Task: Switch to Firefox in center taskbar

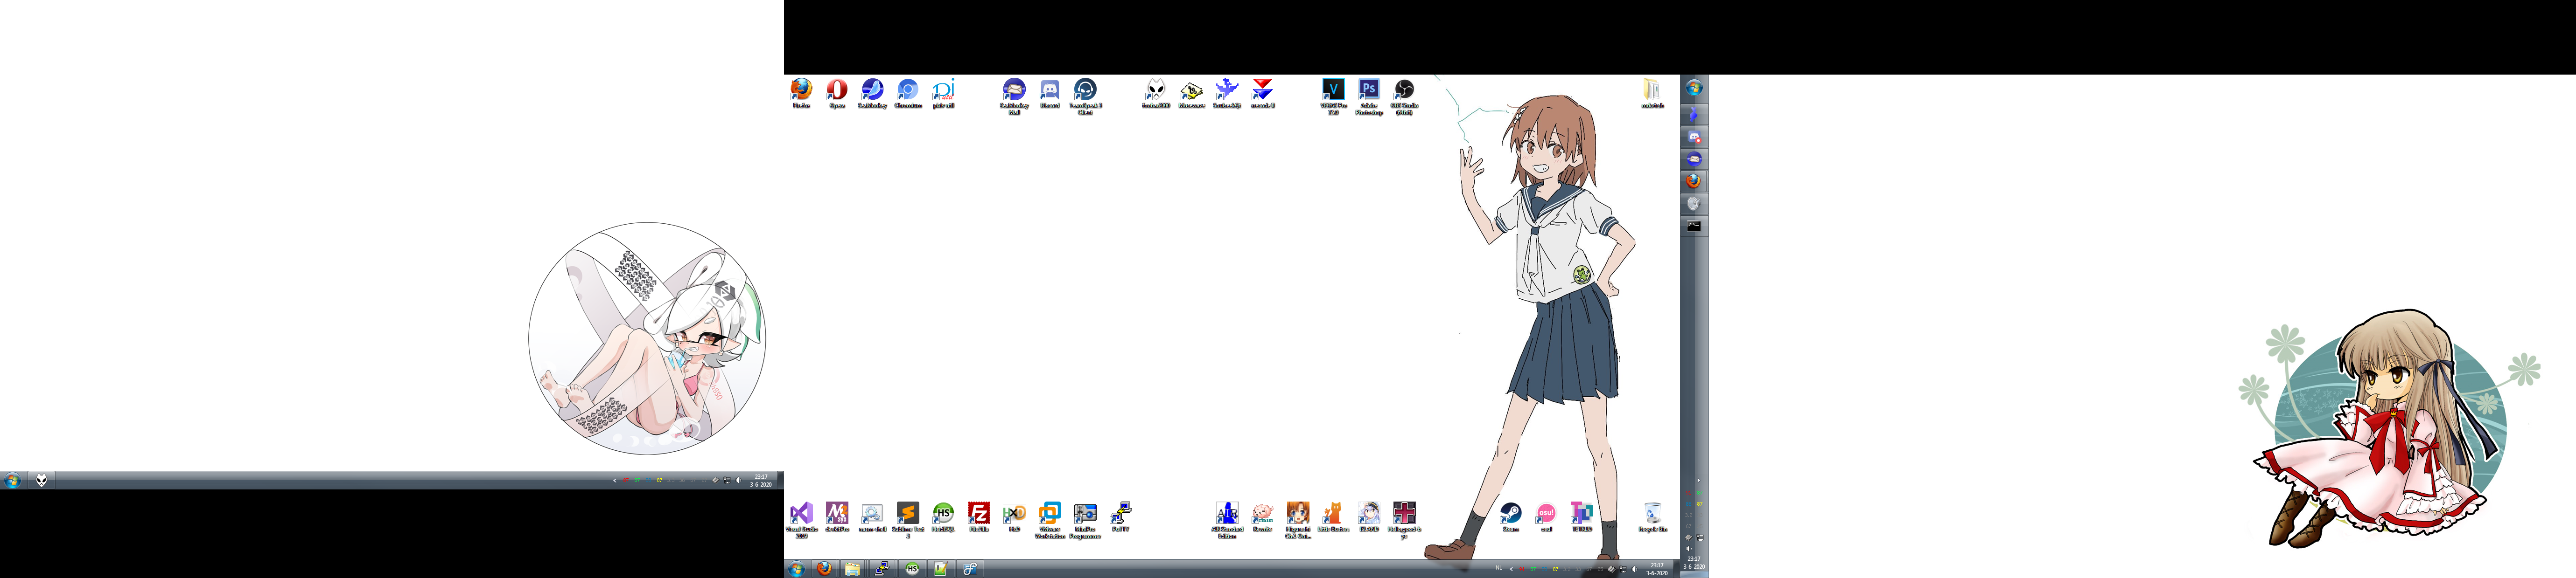Action: tap(824, 569)
